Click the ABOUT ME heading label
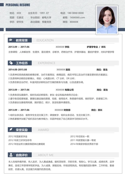 46,155
